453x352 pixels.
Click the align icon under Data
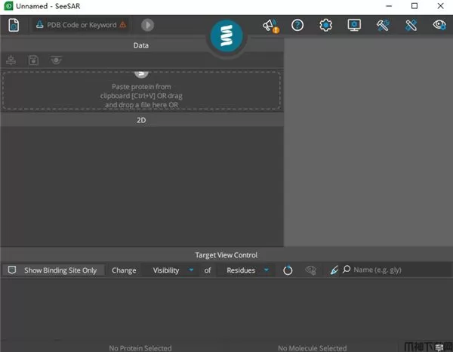[11, 60]
